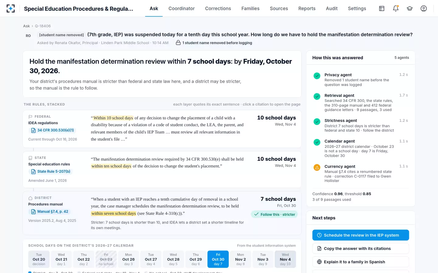Open the user account icon
Screen dimensions: 438x273
pyautogui.click(x=423, y=8)
